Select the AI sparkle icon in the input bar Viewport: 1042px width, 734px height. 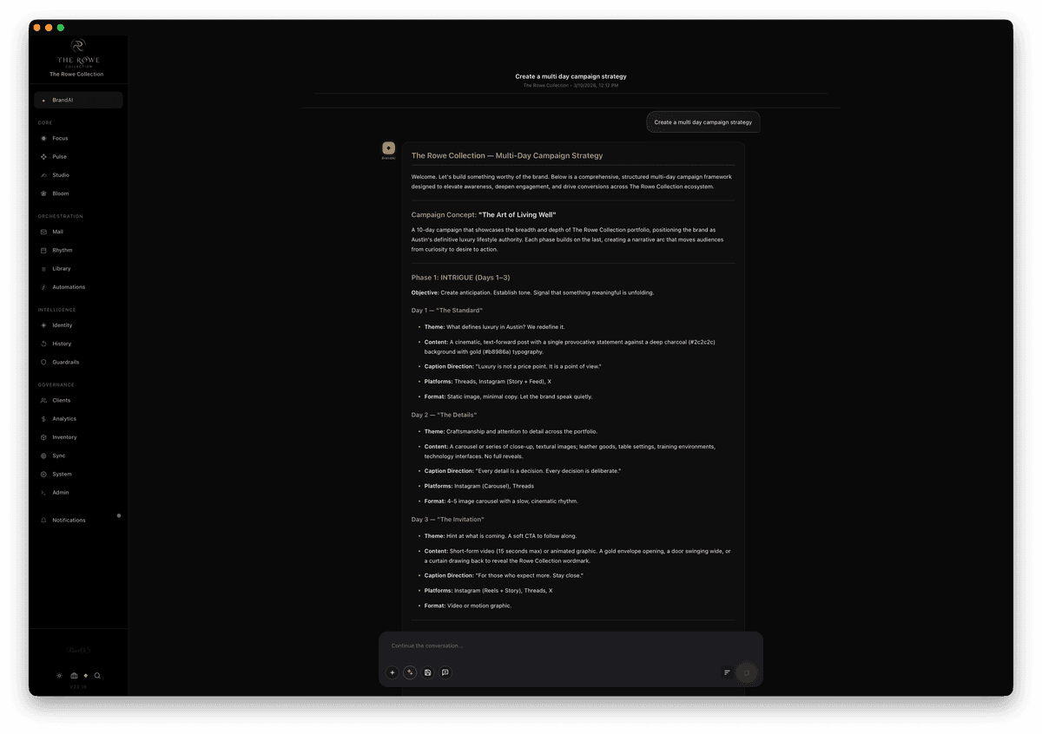click(410, 672)
